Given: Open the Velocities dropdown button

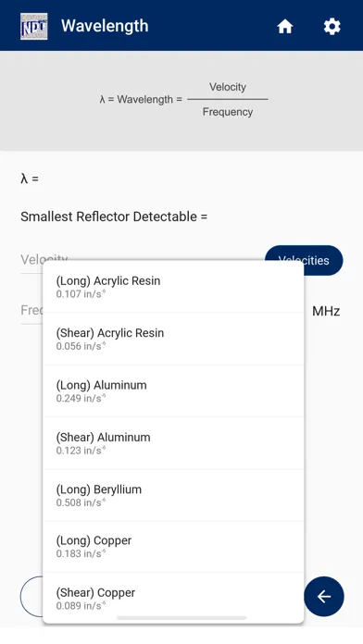Looking at the screenshot, I should click(x=304, y=260).
